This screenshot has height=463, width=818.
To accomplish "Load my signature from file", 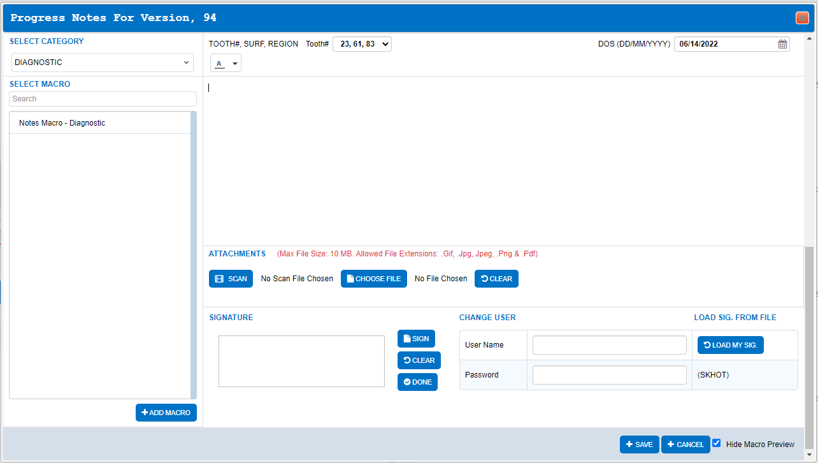I will tap(730, 345).
